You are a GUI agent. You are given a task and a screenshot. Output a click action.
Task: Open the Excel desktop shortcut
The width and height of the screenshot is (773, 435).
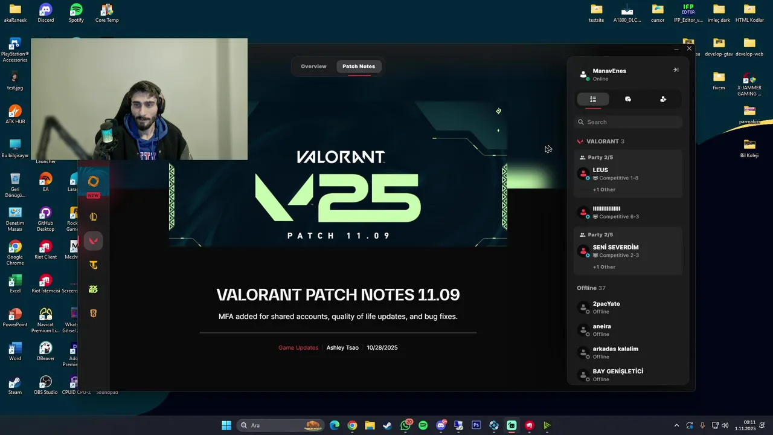pos(15,283)
